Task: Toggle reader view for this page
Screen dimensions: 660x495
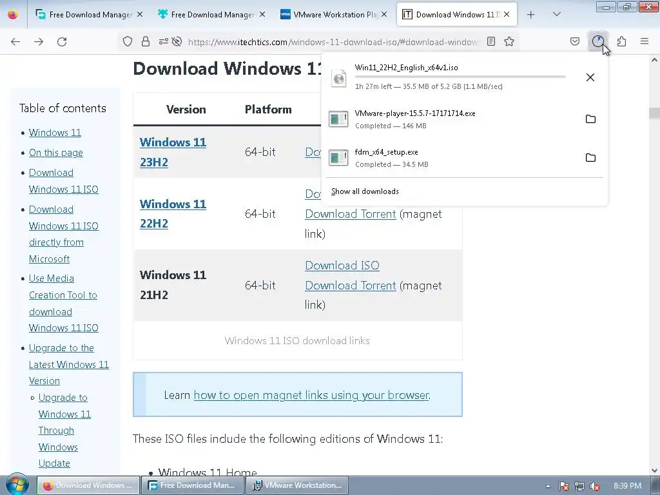Action: point(490,41)
